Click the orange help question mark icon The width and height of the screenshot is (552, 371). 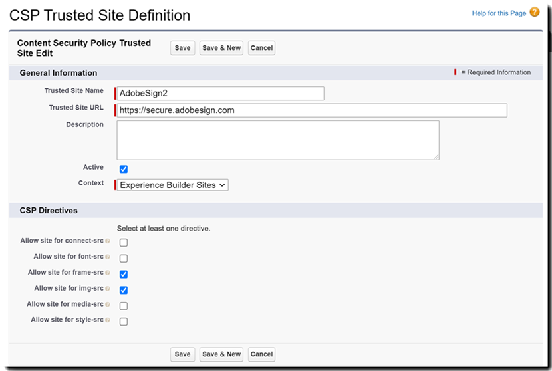(535, 12)
